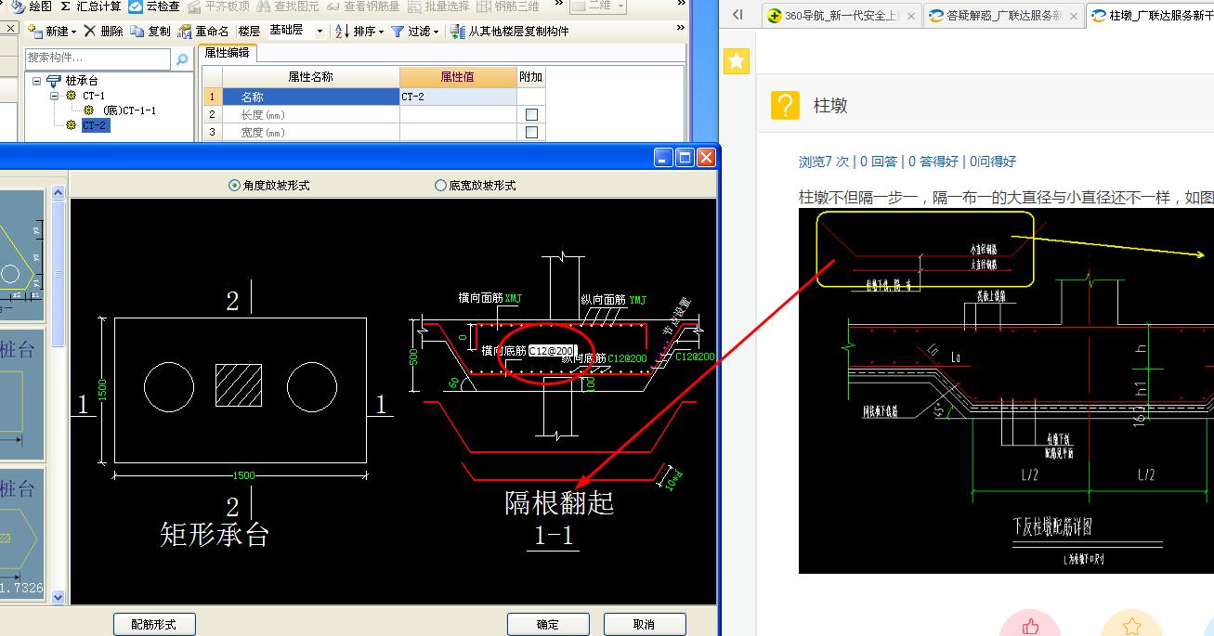This screenshot has width=1214, height=636.
Task: Click 查找图元 binoculars toolbar item
Action: click(287, 6)
